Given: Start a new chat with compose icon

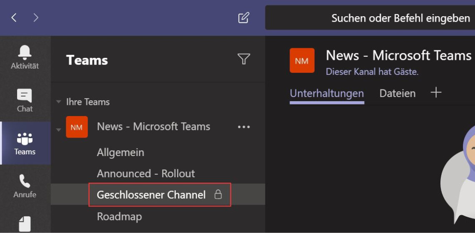Looking at the screenshot, I should coord(244,17).
